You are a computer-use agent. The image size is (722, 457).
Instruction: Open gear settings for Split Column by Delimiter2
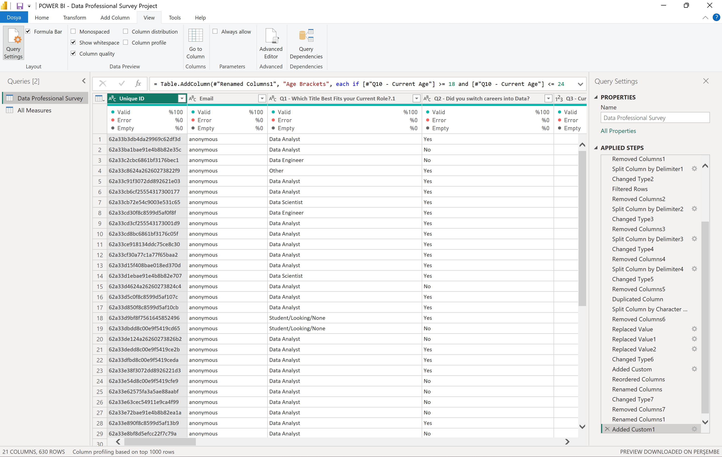click(x=694, y=209)
